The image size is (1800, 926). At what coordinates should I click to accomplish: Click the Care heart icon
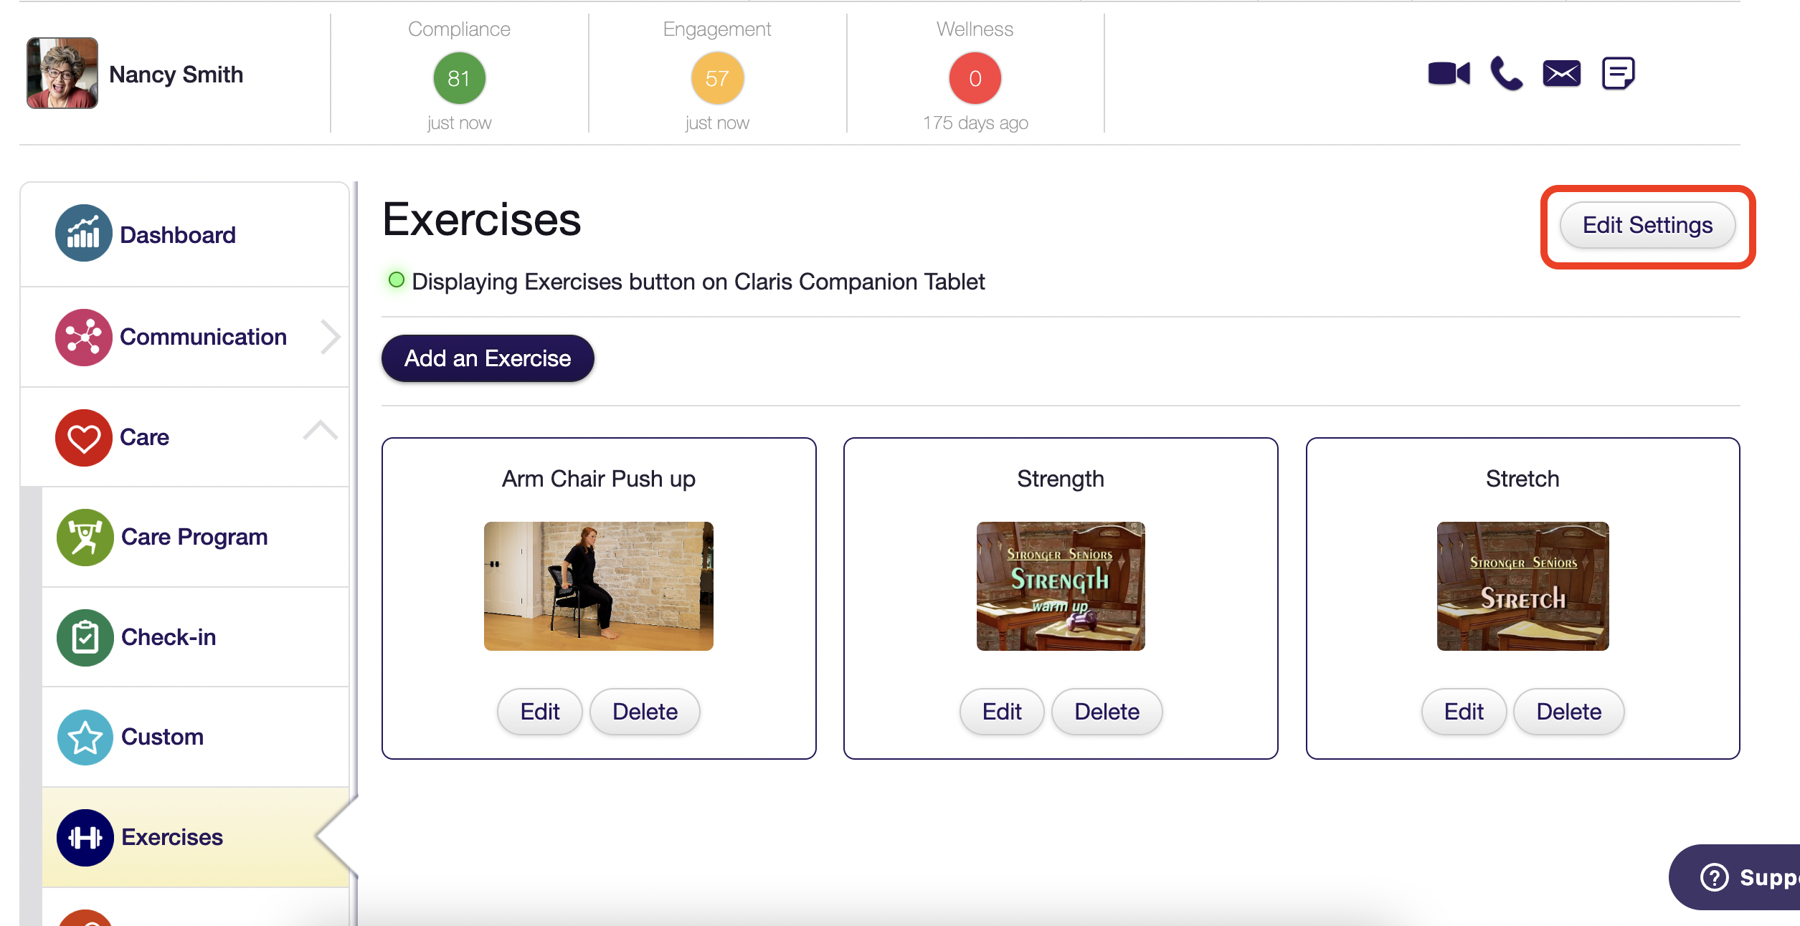pos(83,437)
